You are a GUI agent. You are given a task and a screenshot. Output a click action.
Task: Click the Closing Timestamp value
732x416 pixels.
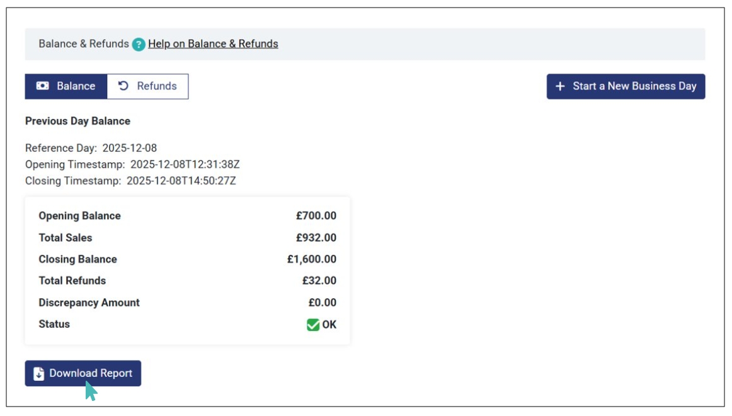click(181, 181)
